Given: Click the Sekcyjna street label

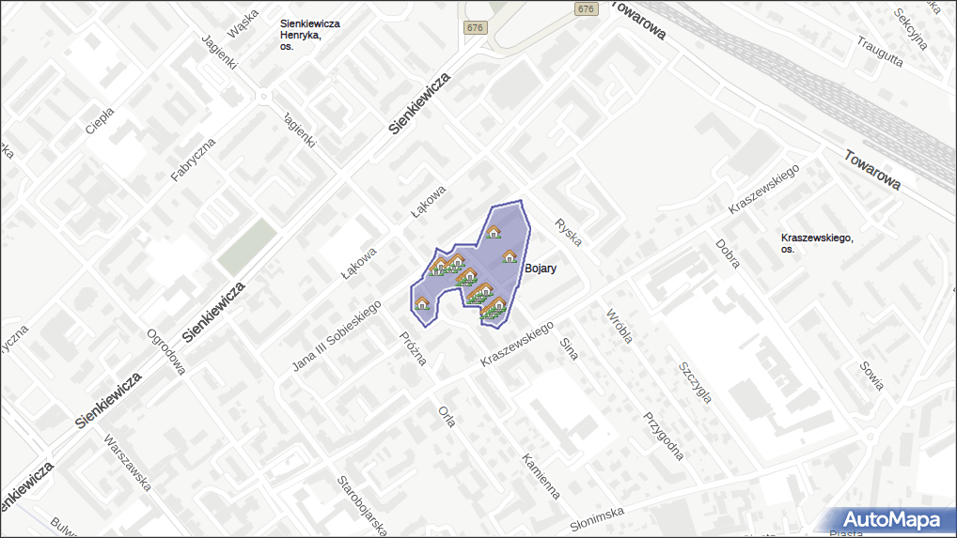Looking at the screenshot, I should [910, 28].
